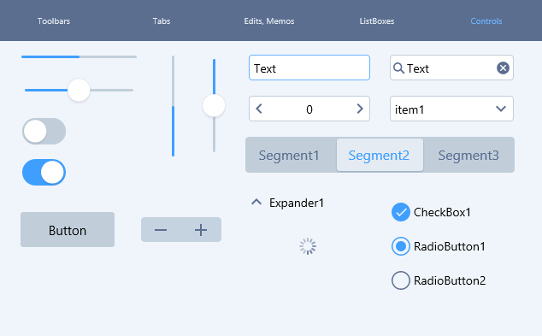
Task: Click the magnifier icon in search box
Action: point(398,68)
